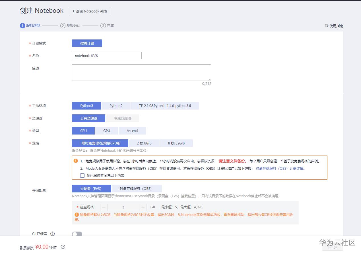Screen dimensions: 361x254
Task: Open Git存储库 help question icon
Action: tap(52, 234)
